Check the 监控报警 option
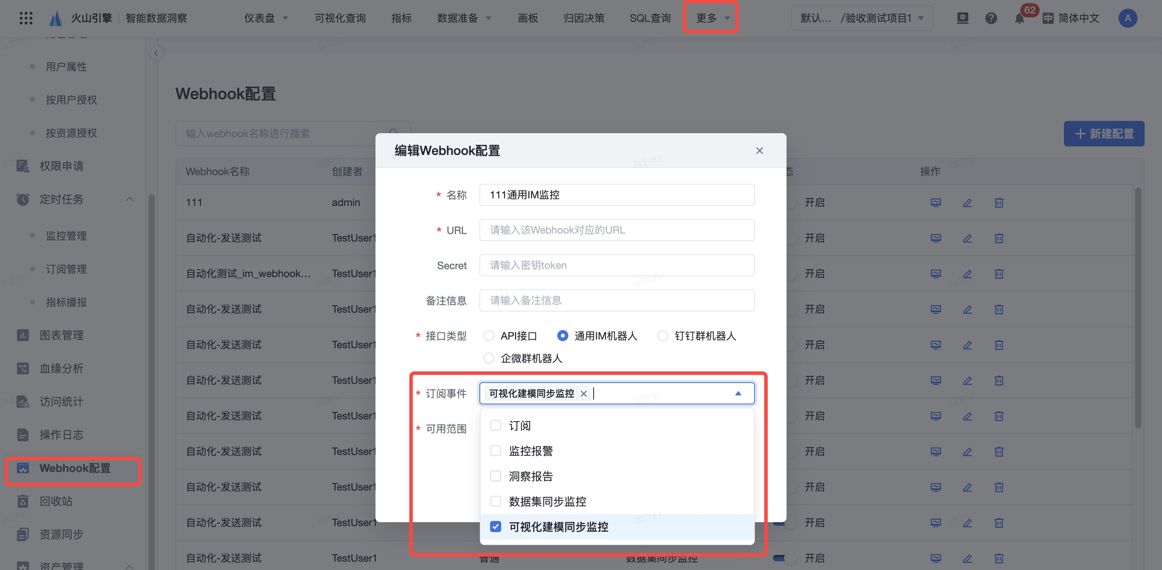 [495, 451]
